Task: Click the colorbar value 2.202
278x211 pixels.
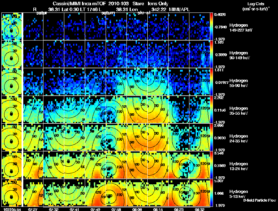Action: coord(219,98)
